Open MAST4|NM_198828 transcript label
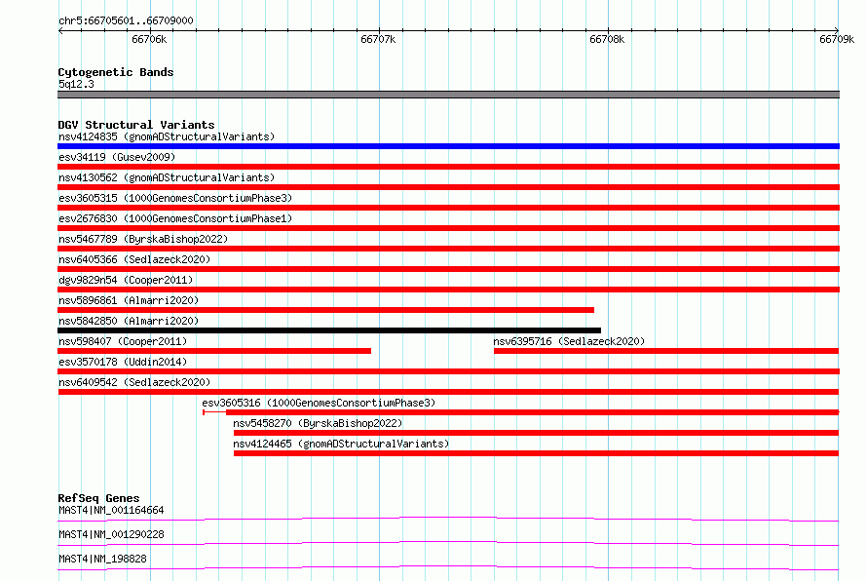Screen dimensions: 867x581 102,559
